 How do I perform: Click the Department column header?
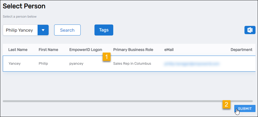241,50
